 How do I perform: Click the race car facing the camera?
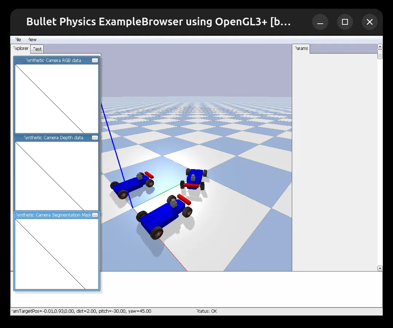pos(194,179)
